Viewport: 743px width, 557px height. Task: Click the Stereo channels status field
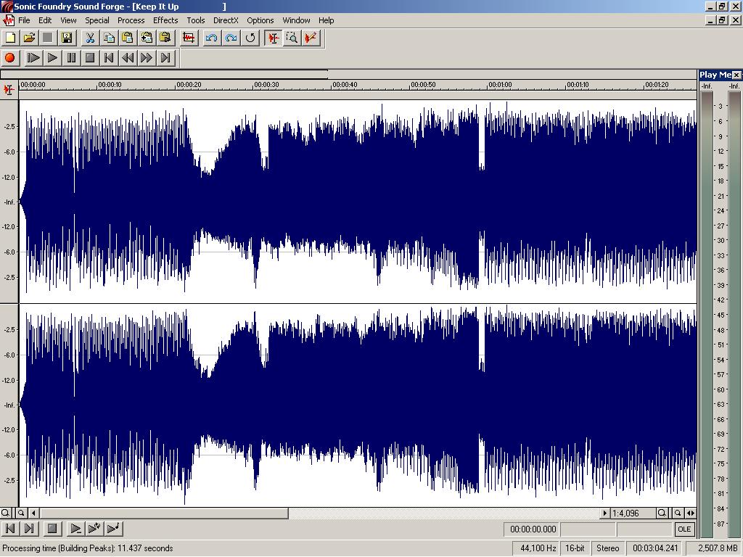click(x=608, y=548)
